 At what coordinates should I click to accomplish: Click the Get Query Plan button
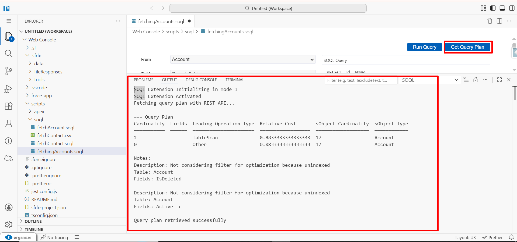467,47
